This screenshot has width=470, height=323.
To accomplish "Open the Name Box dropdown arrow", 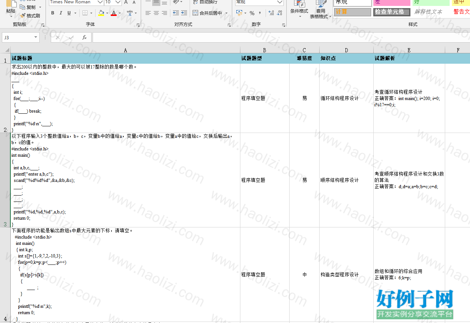I will tap(36, 37).
